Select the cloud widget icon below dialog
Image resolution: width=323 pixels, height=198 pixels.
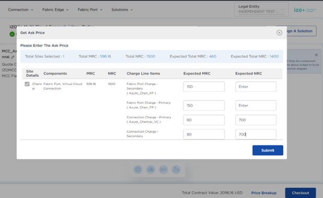click(151, 170)
